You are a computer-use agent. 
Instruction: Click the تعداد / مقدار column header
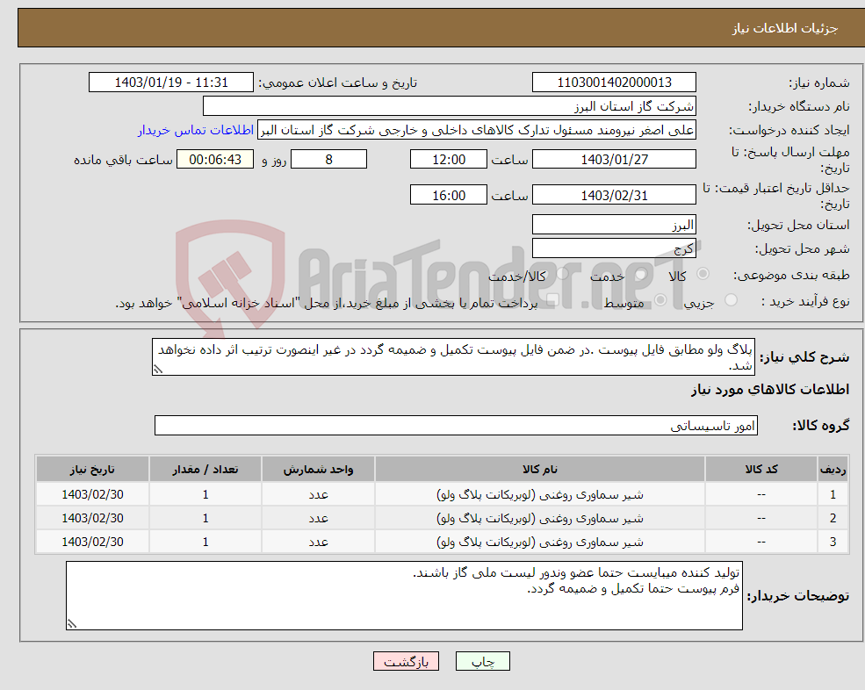(x=205, y=470)
